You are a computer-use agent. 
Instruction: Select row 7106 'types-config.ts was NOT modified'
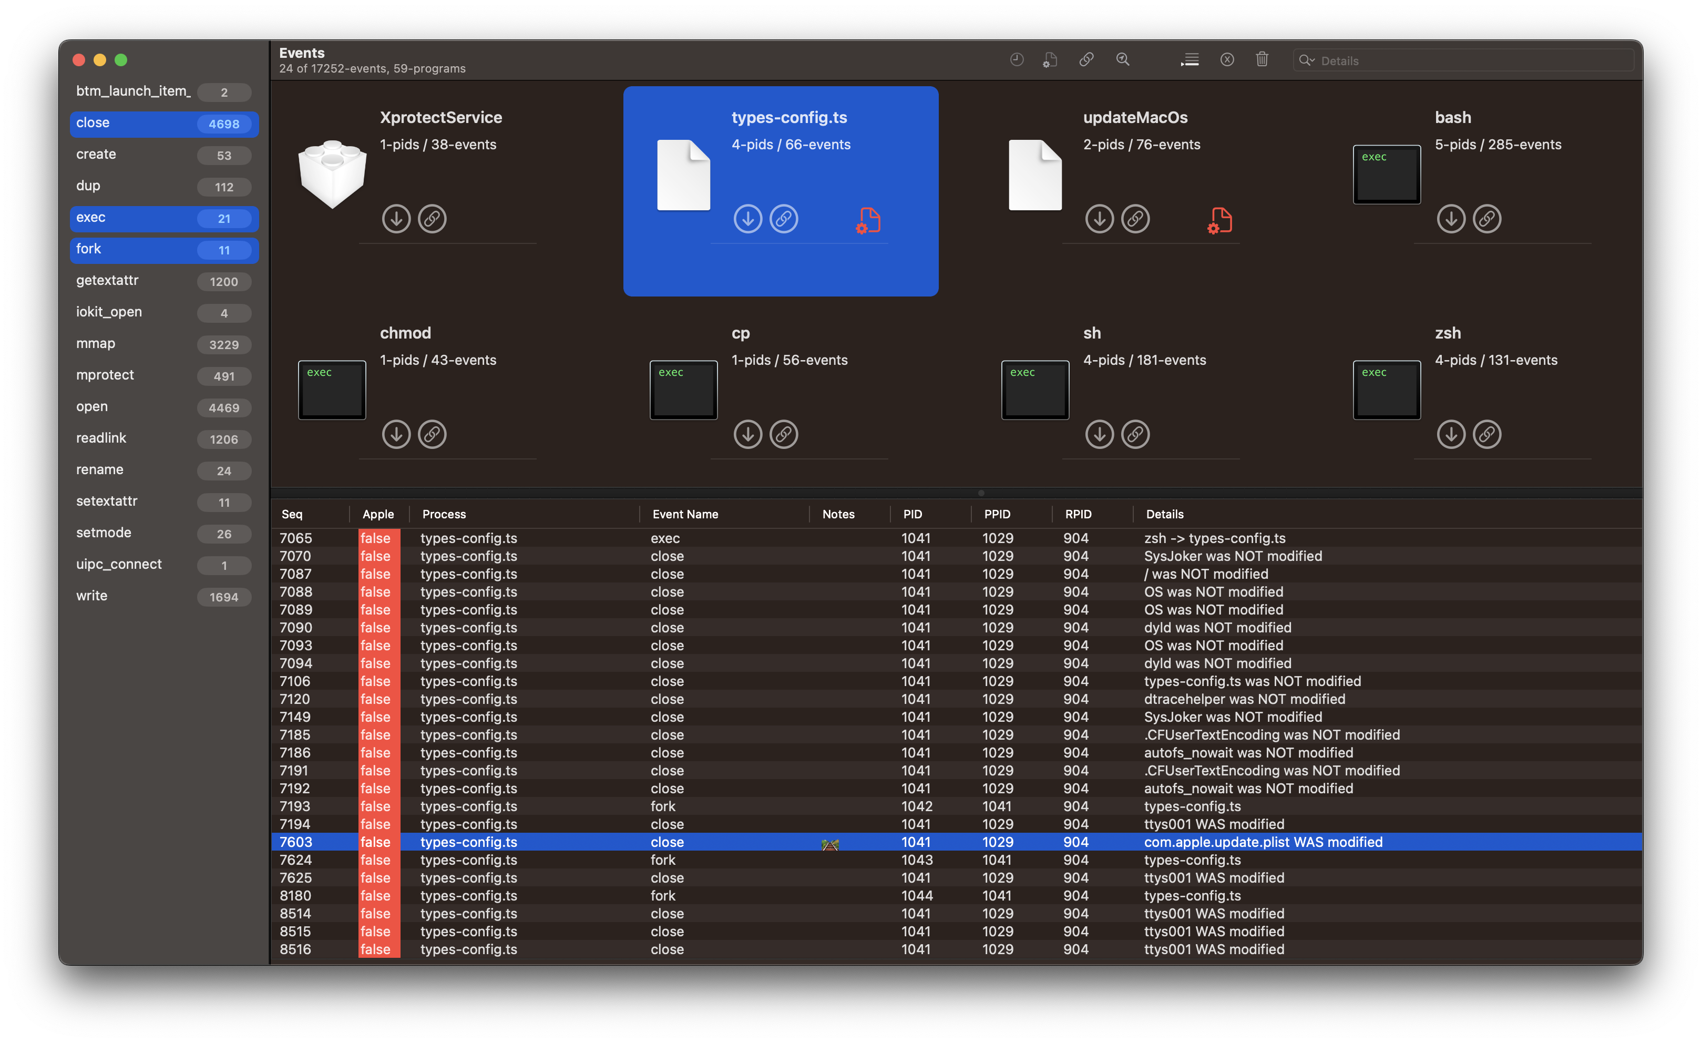pos(957,681)
